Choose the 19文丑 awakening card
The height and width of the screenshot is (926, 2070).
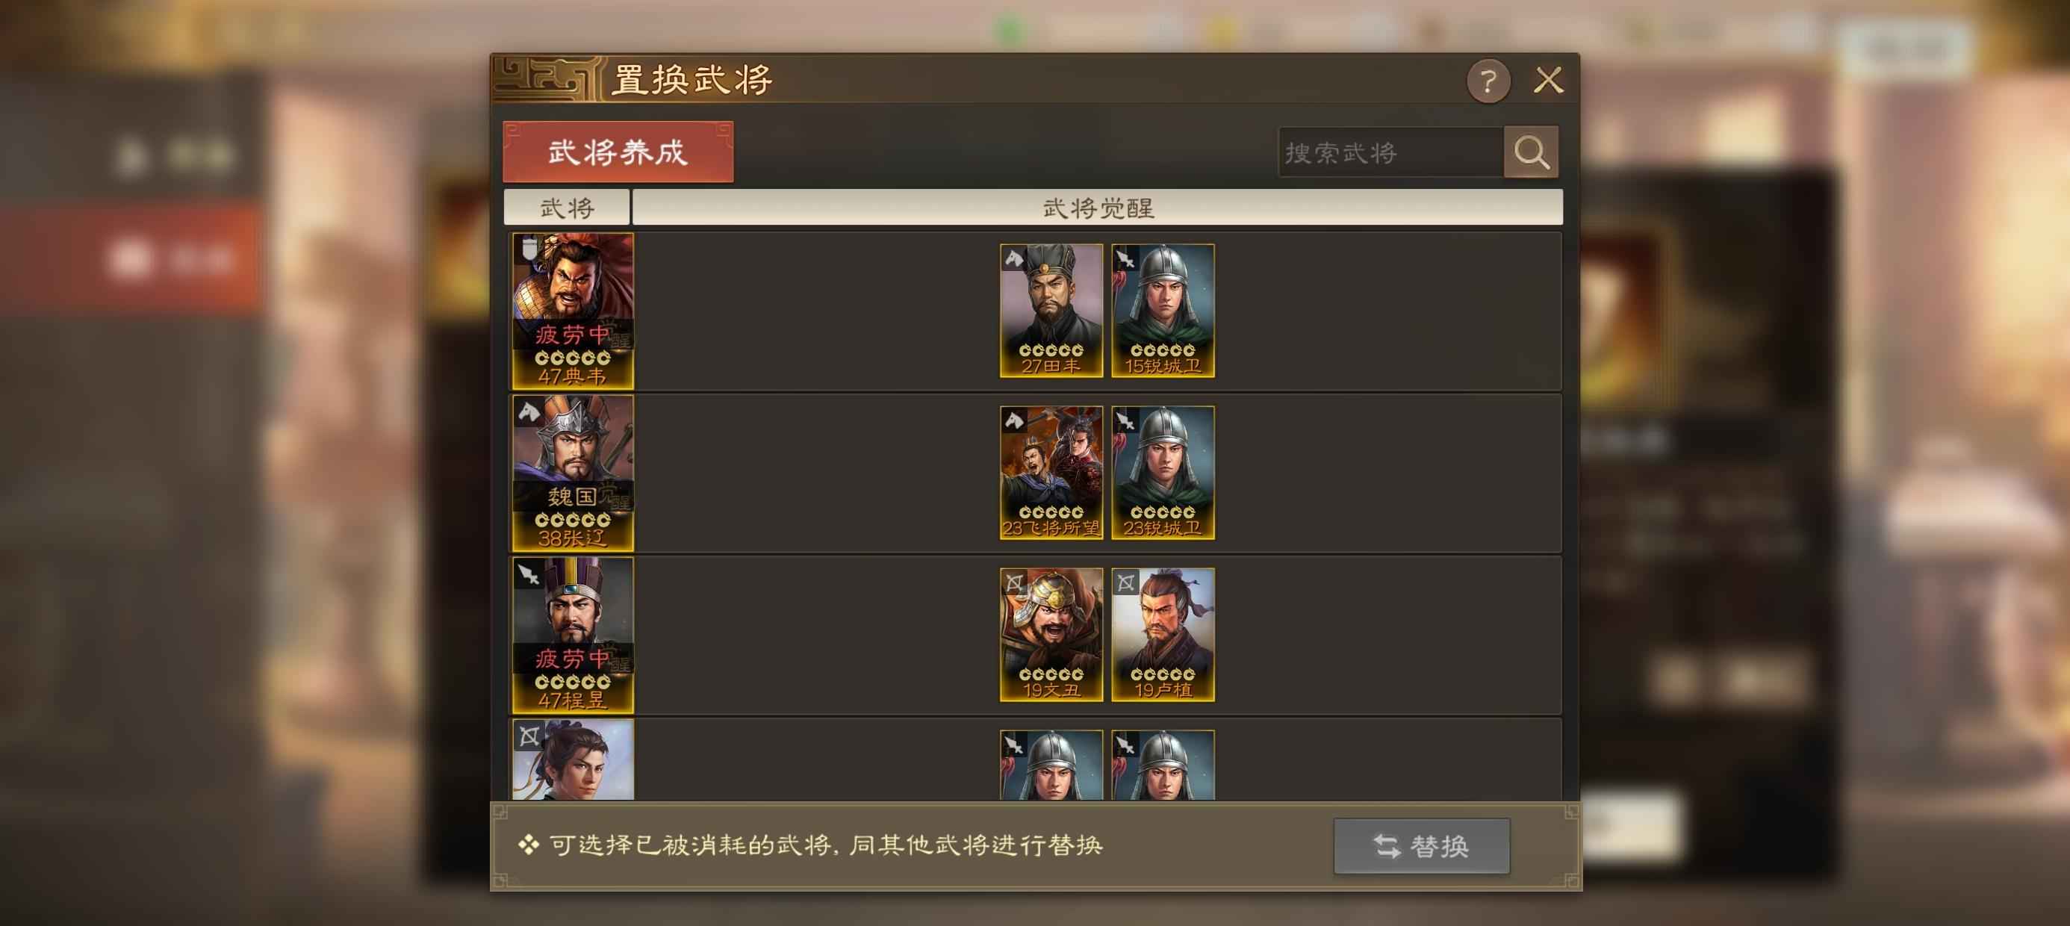[1051, 635]
